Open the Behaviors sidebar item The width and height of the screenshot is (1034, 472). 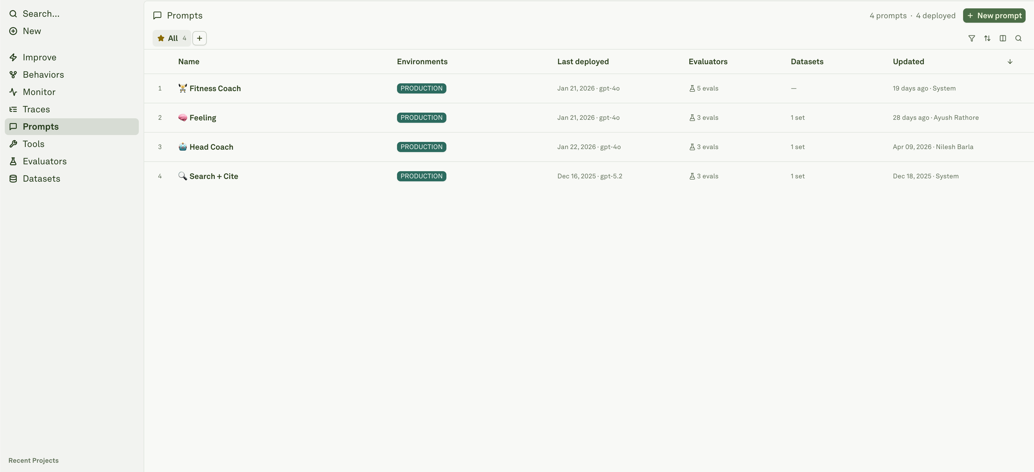pos(72,75)
